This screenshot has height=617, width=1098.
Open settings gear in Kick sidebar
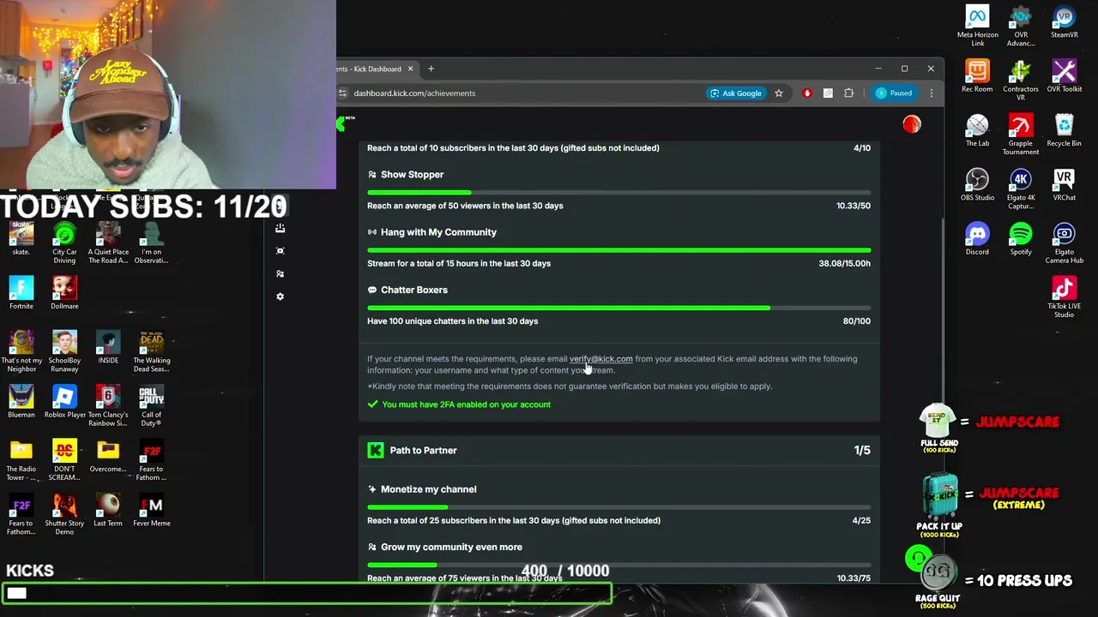pos(280,297)
